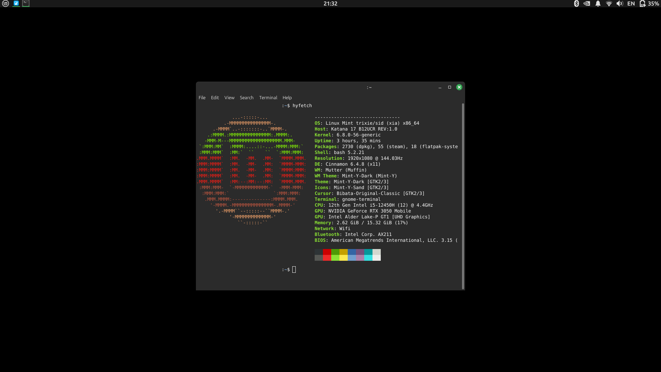The width and height of the screenshot is (661, 372).
Task: Minimize the terminal window
Action: pos(440,87)
